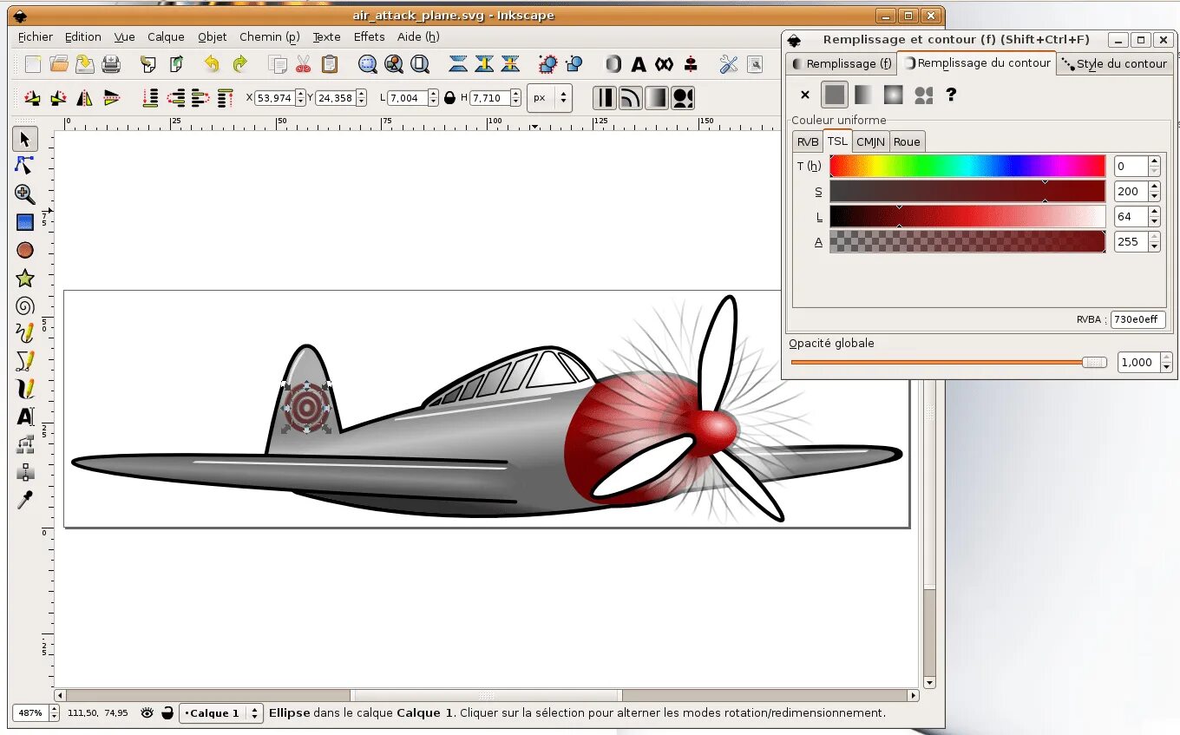Screen dimensions: 1180x735
Task: Increase the T (h) hue value
Action: [x=1154, y=161]
